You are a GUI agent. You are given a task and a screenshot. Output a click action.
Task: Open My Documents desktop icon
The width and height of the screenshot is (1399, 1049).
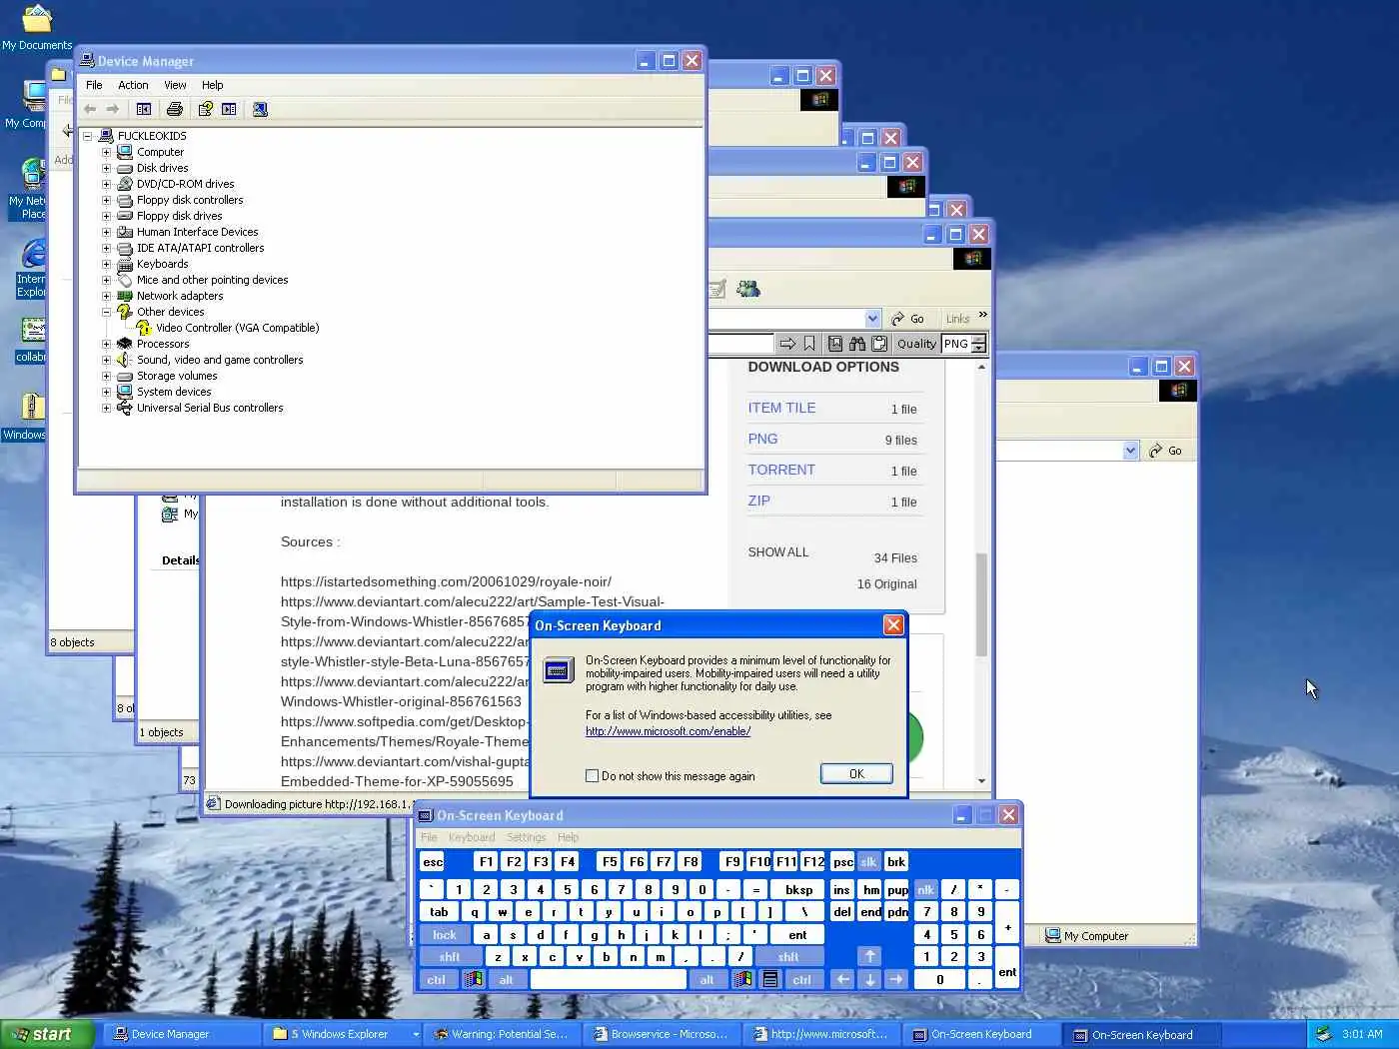click(37, 27)
